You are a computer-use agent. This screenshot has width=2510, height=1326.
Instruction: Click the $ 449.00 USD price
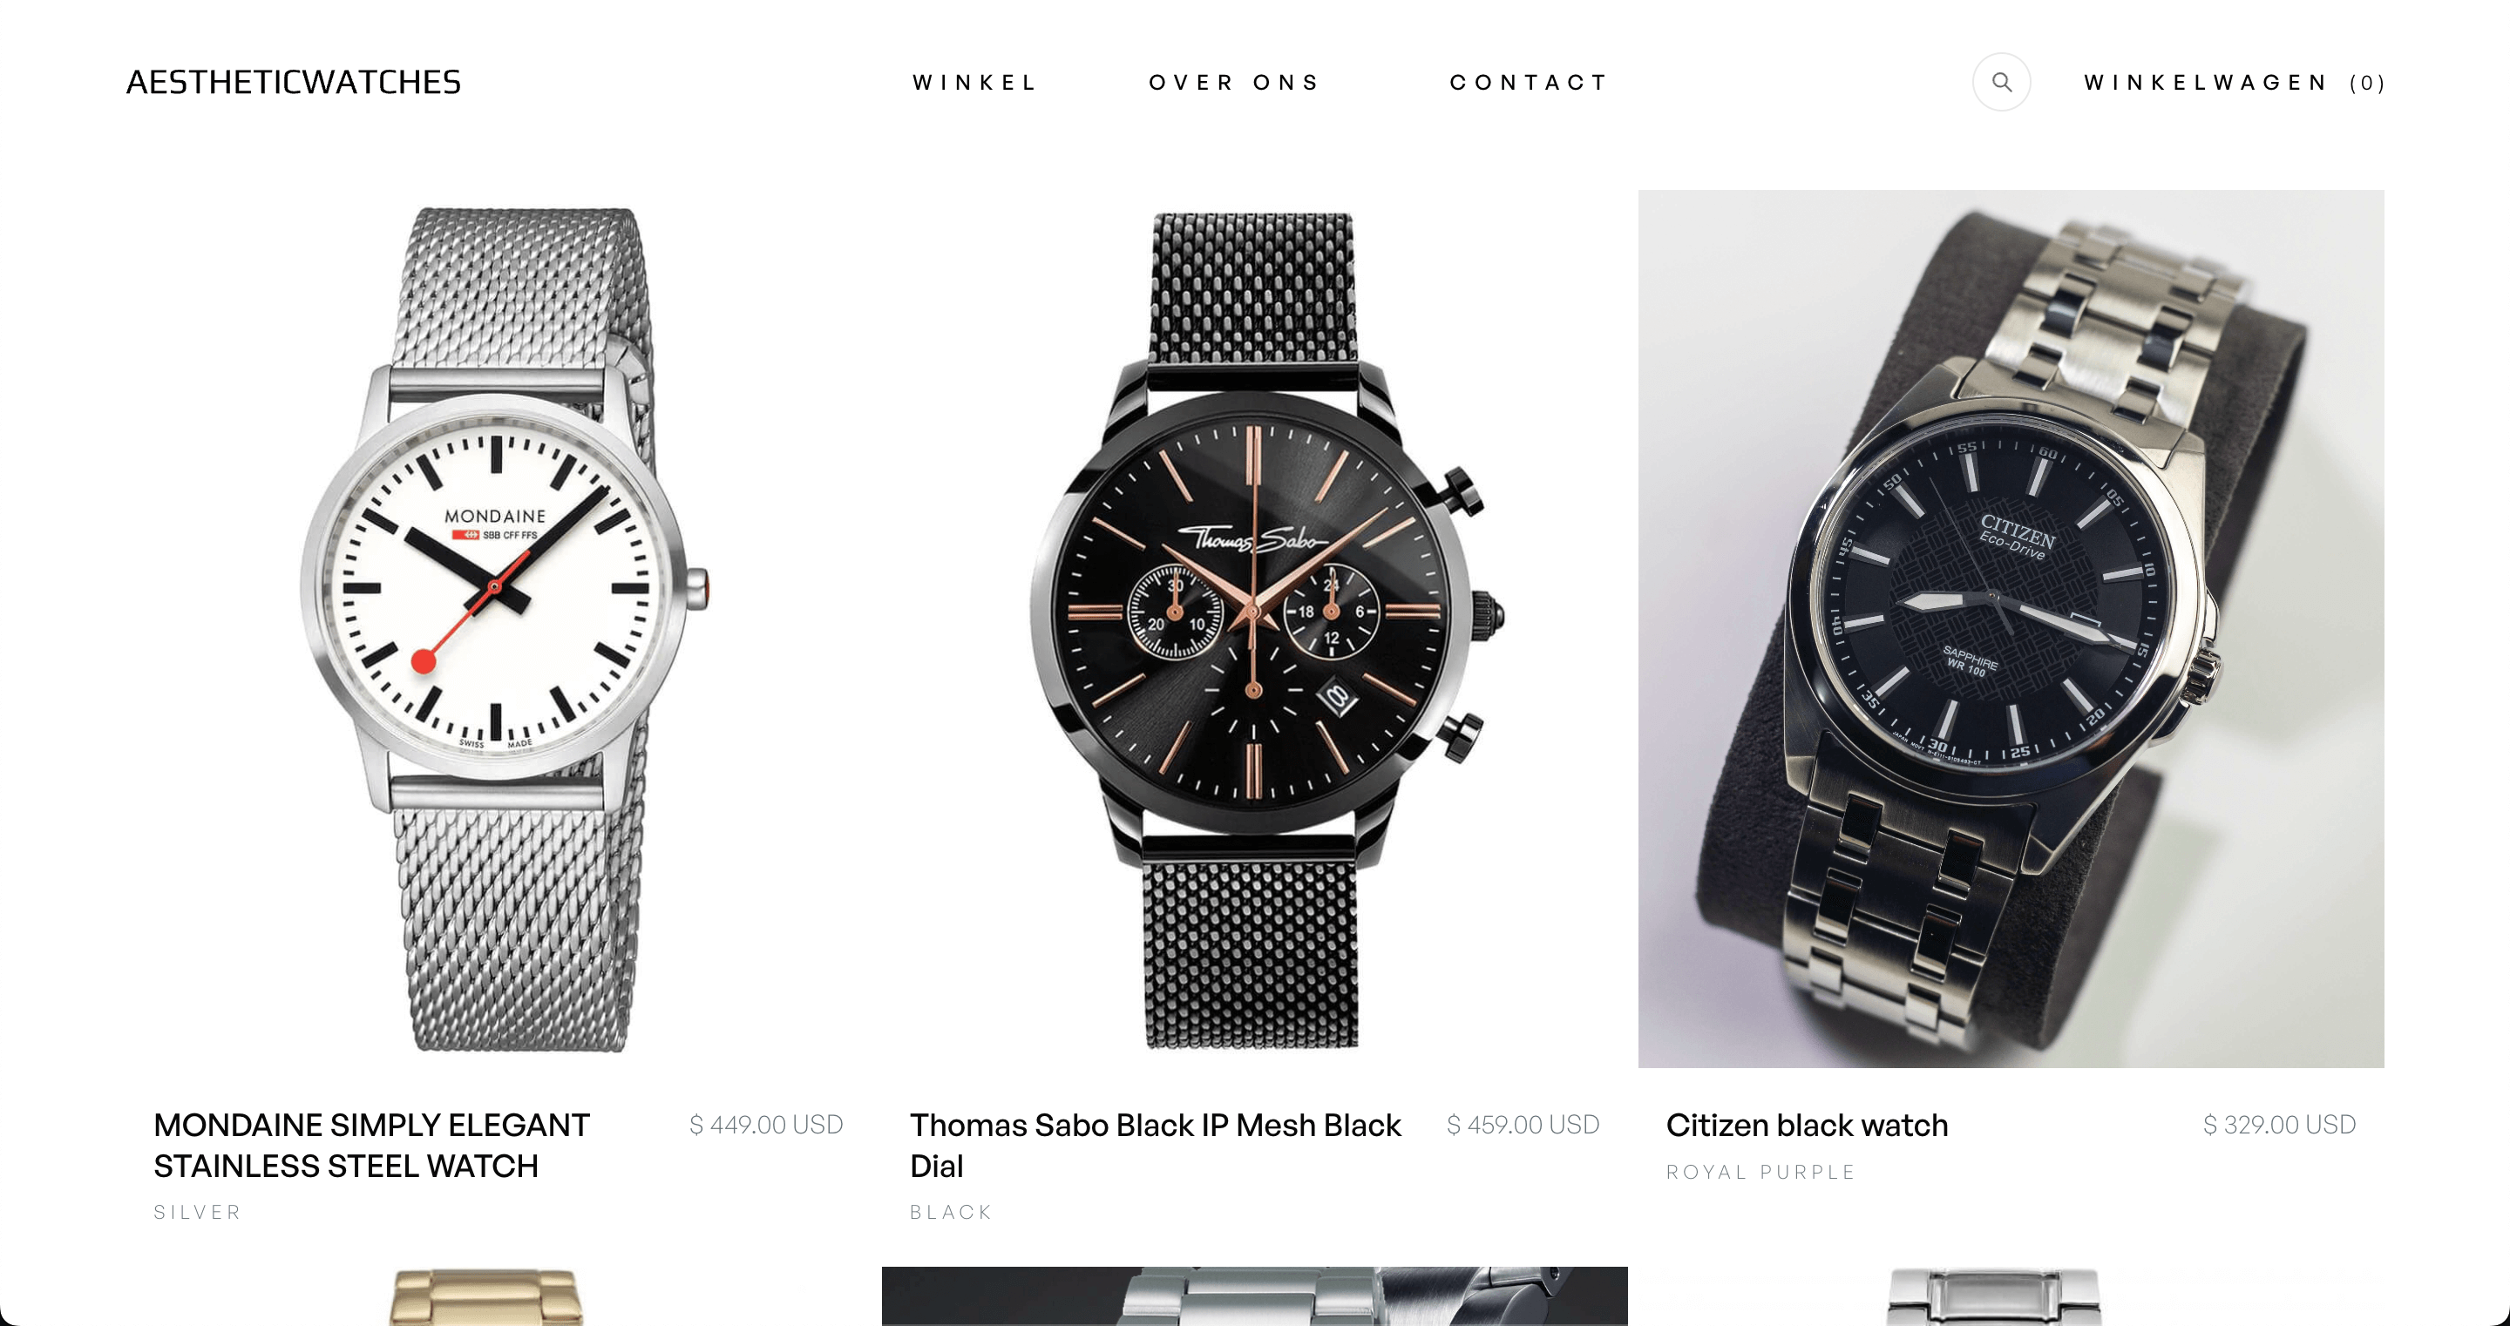click(766, 1126)
